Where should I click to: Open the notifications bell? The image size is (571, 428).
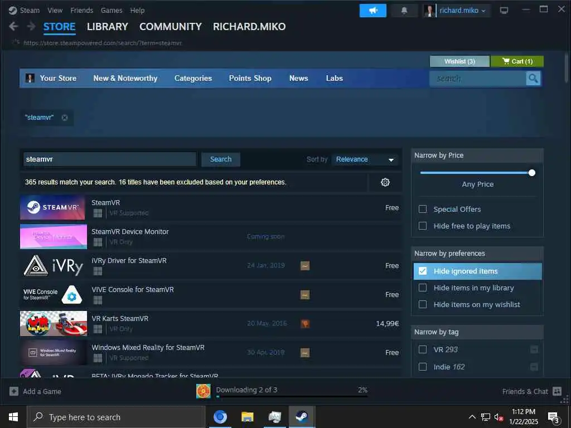404,11
